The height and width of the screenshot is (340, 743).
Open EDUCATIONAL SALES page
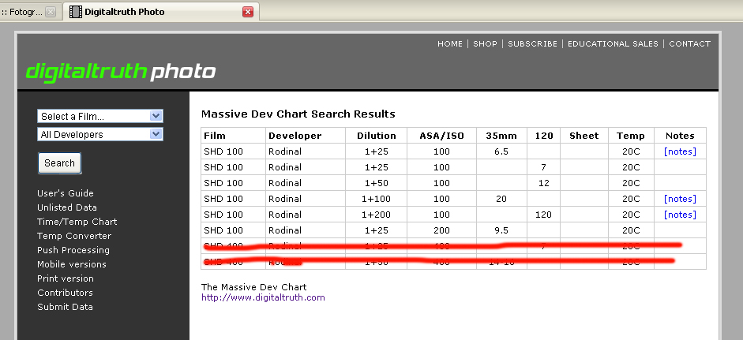(613, 44)
